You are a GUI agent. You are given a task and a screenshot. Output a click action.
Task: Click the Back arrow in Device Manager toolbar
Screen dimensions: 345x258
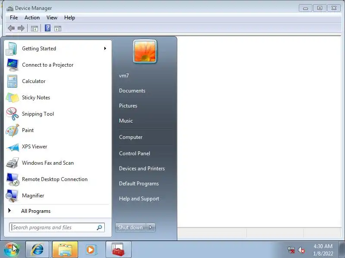pyautogui.click(x=11, y=28)
